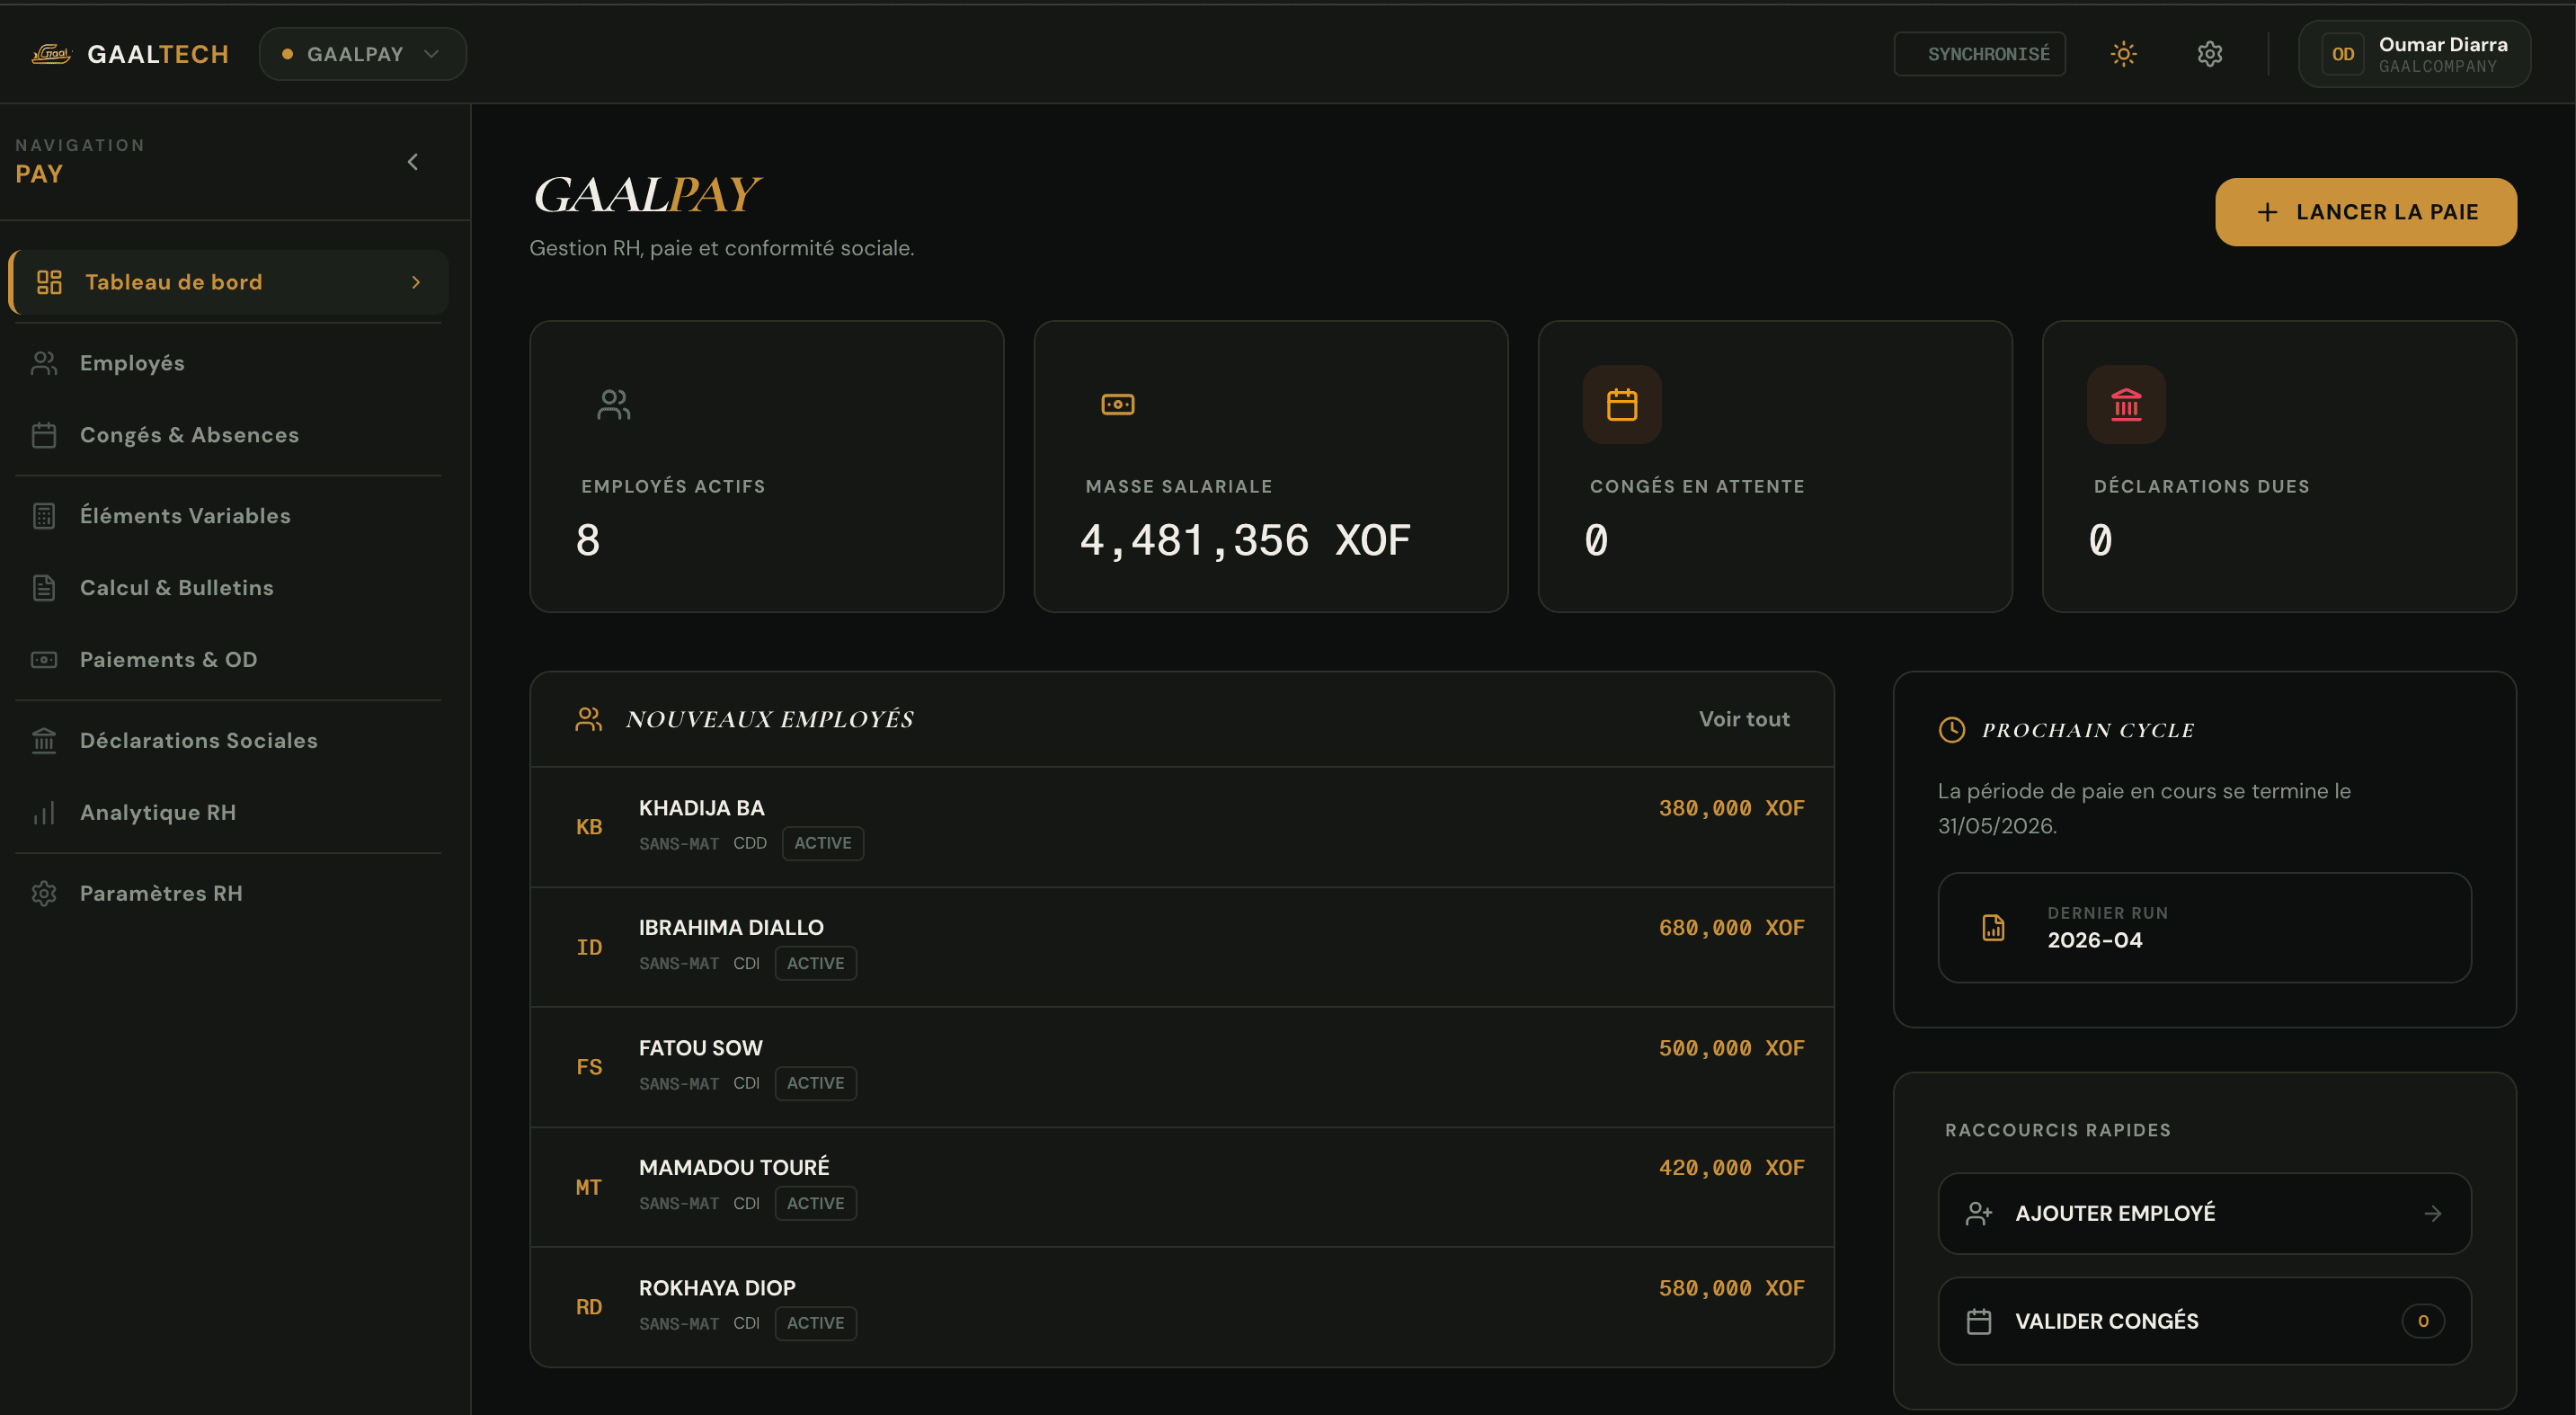The width and height of the screenshot is (2576, 1415).
Task: Open Déclarations Sociales in sidebar
Action: pyautogui.click(x=228, y=741)
